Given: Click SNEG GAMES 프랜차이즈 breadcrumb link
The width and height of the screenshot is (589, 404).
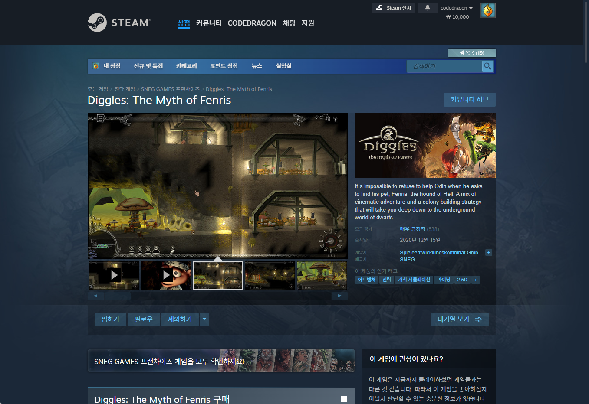Looking at the screenshot, I should click(170, 89).
